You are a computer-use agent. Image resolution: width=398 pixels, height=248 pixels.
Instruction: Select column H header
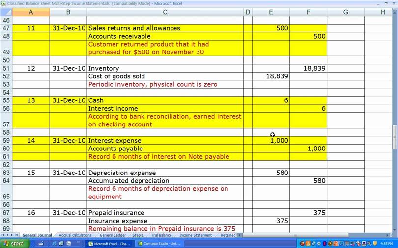tap(378, 12)
